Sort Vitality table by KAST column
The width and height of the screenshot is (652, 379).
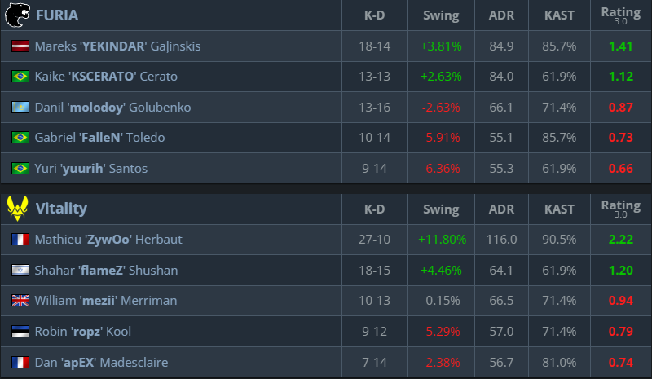[559, 209]
